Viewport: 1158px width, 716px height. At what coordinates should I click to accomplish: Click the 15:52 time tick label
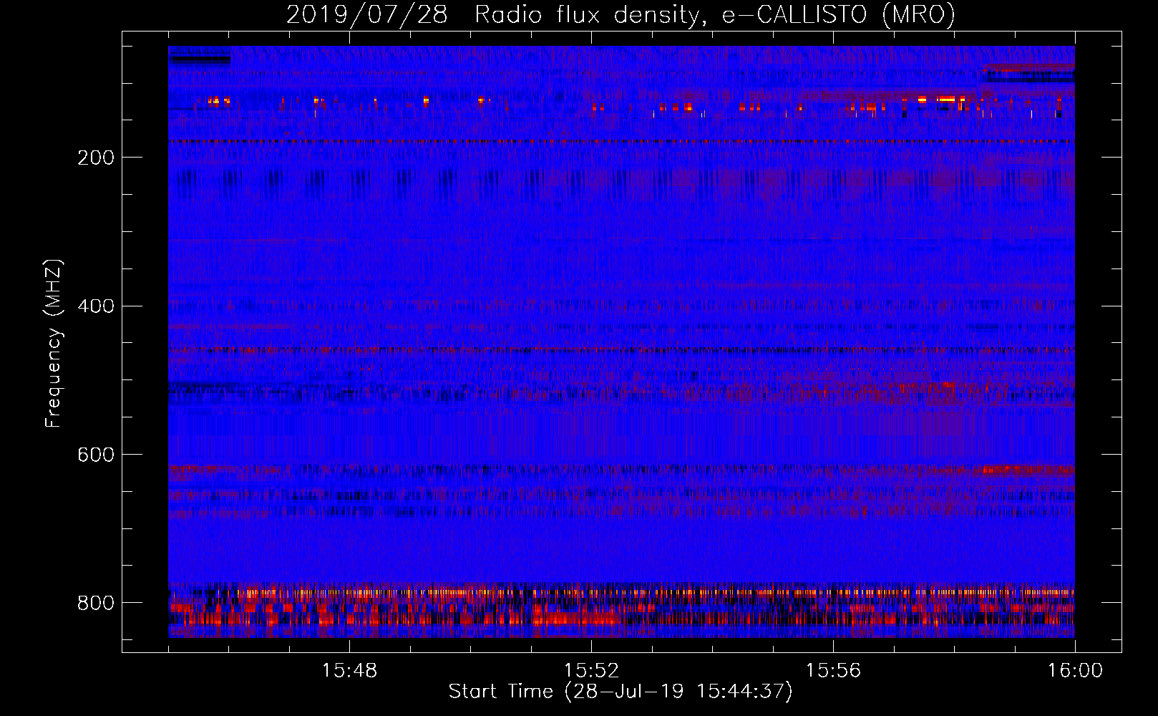coord(591,671)
